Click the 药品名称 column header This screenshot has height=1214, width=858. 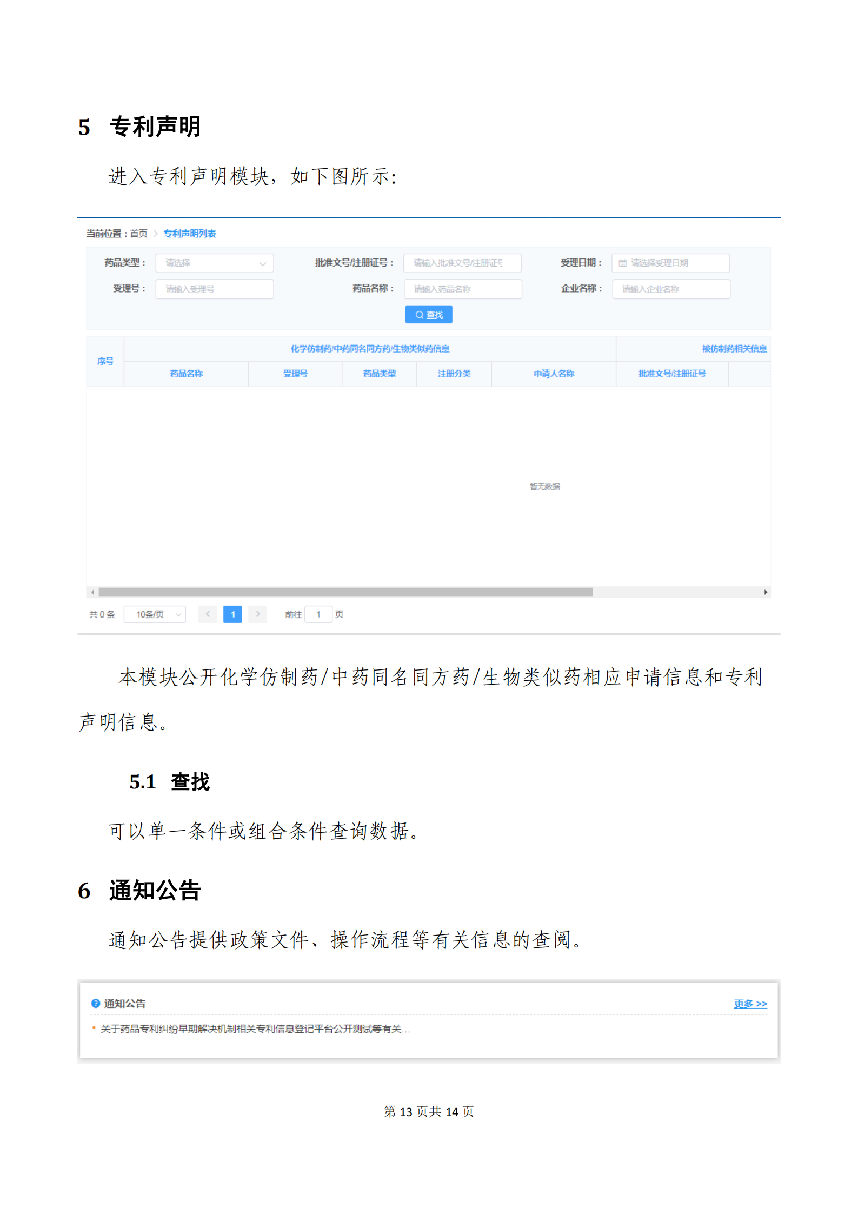point(186,374)
